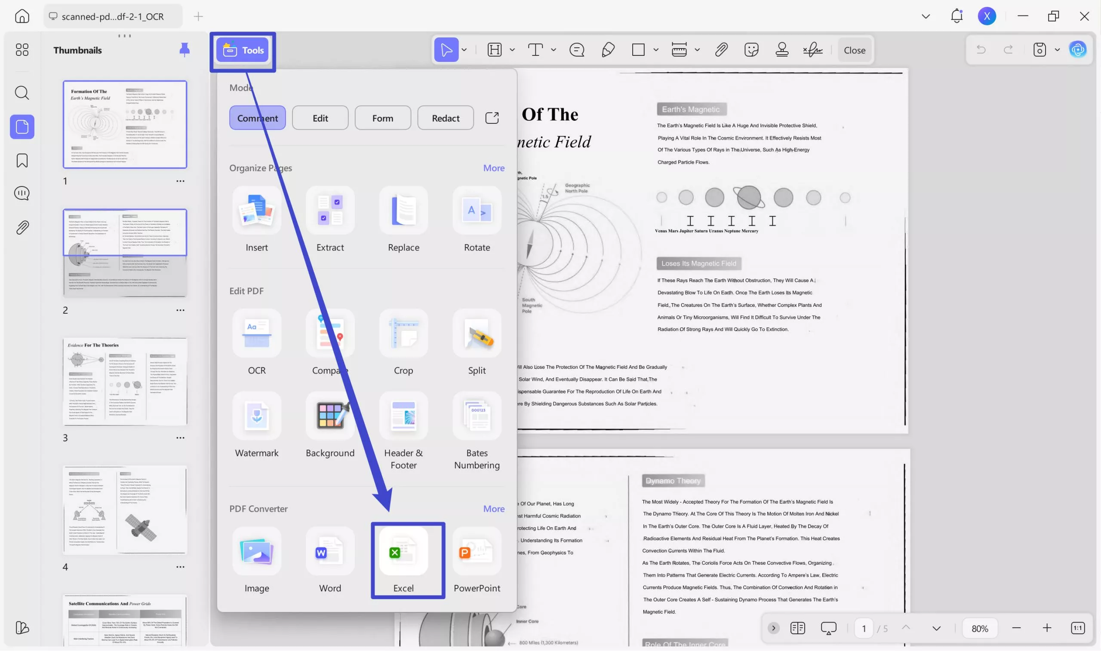Convert the PDF to Excel

[403, 552]
